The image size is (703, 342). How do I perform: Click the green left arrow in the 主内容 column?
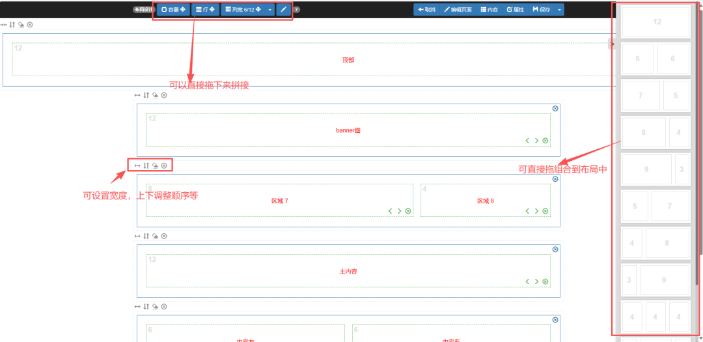(528, 281)
